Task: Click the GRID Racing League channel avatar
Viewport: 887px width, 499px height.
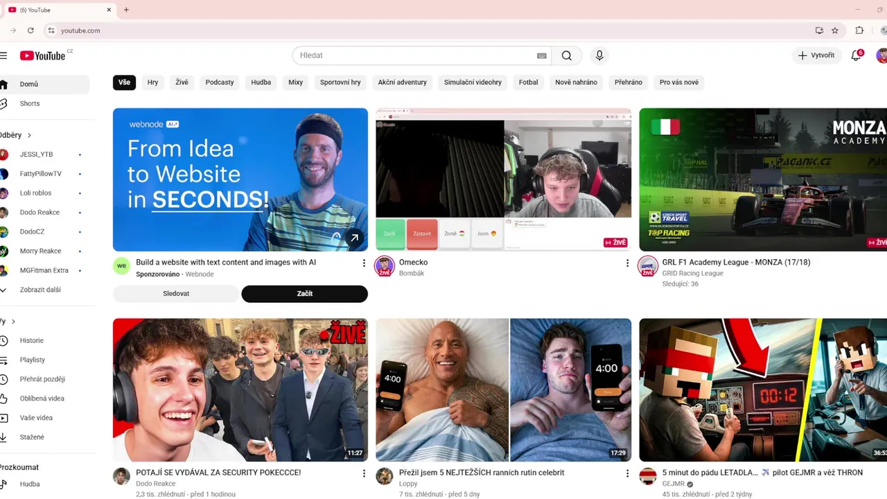Action: coord(648,266)
